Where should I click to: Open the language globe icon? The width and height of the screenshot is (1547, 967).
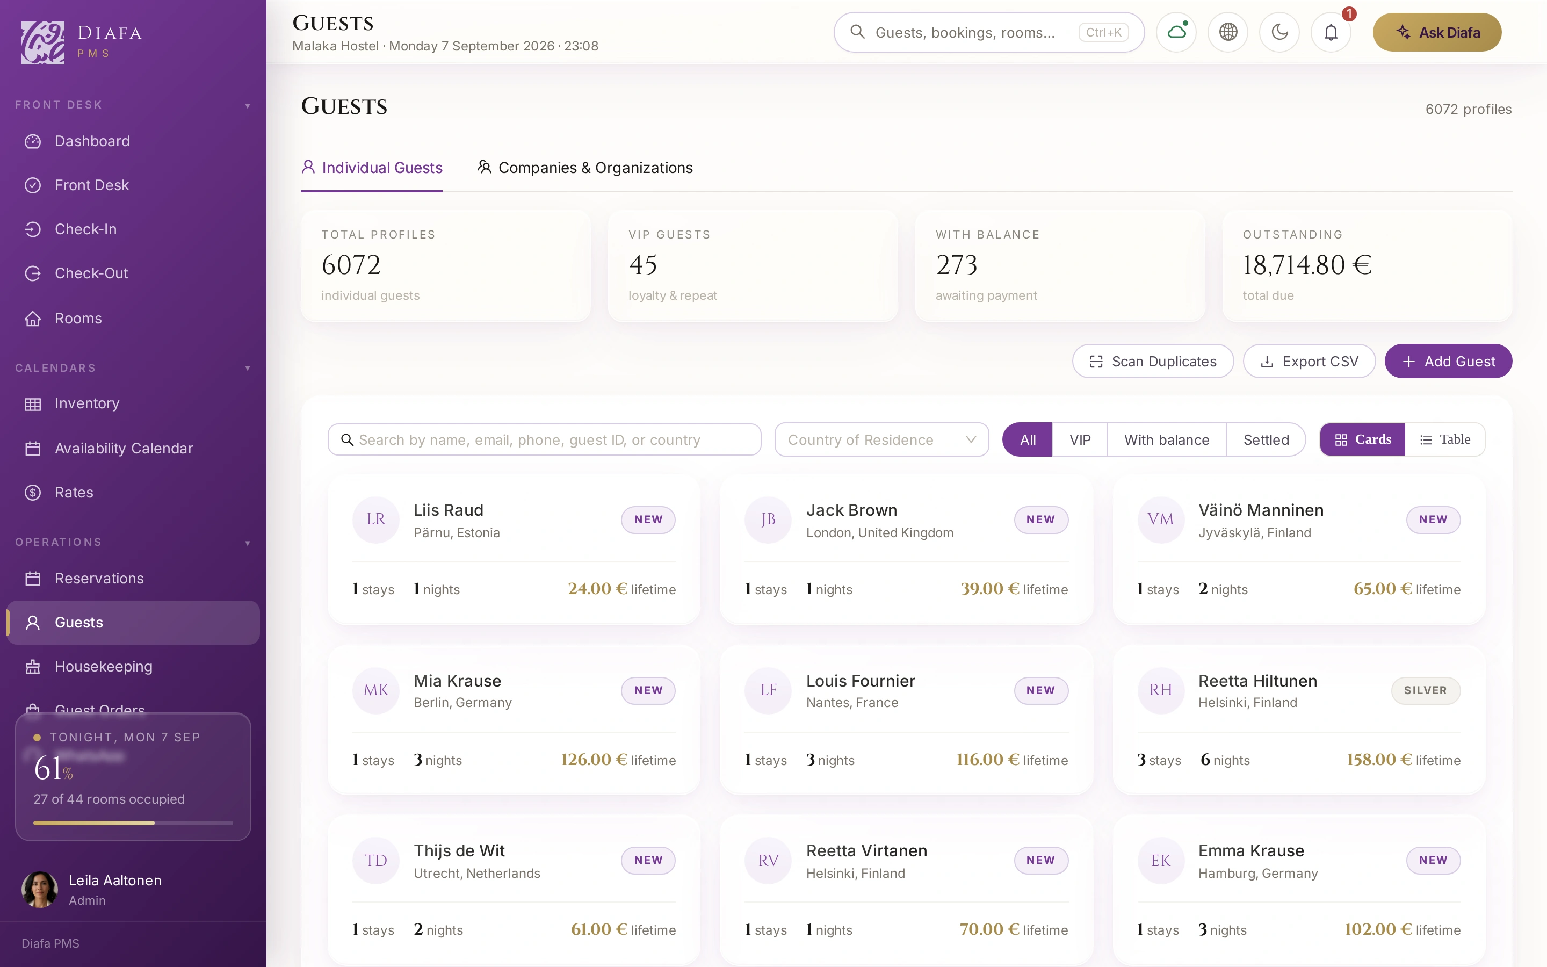(1227, 32)
